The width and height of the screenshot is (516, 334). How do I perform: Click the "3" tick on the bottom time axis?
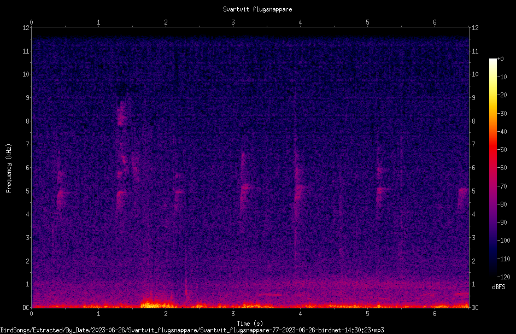(x=233, y=314)
